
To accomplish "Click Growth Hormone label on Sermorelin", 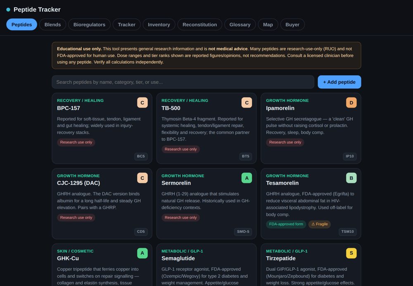I will point(183,176).
